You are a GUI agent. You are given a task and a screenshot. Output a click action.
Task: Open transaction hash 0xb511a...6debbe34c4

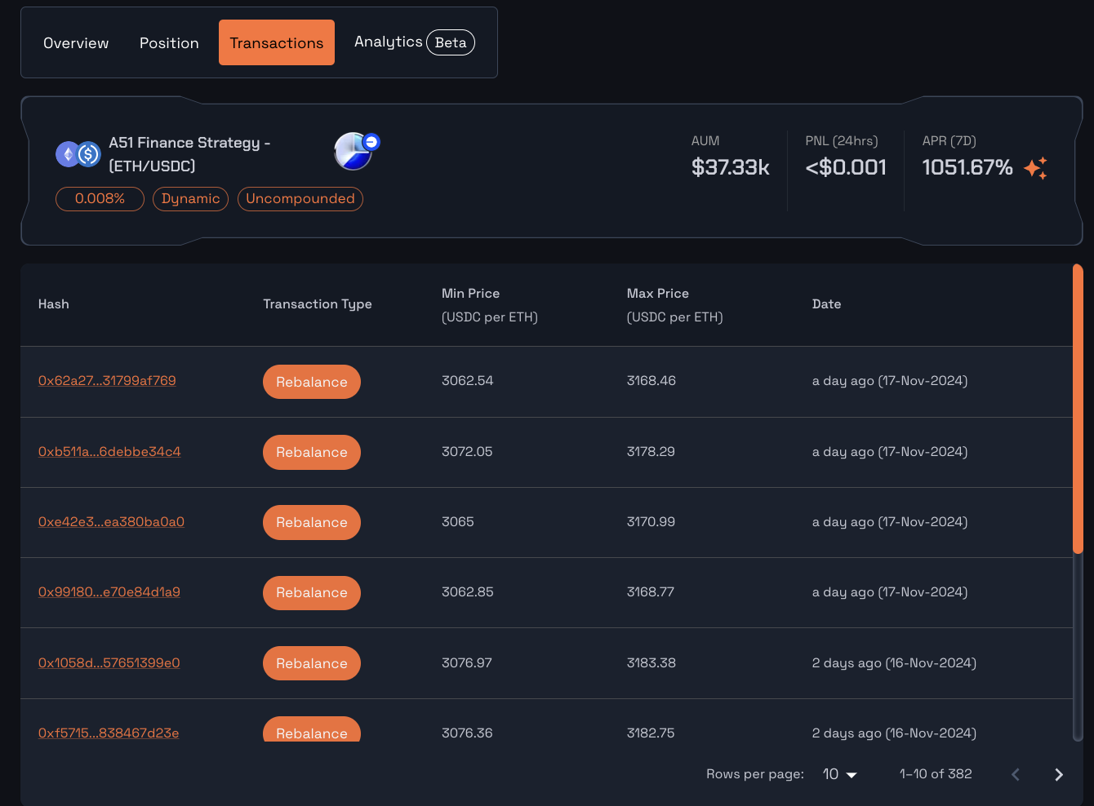click(109, 452)
